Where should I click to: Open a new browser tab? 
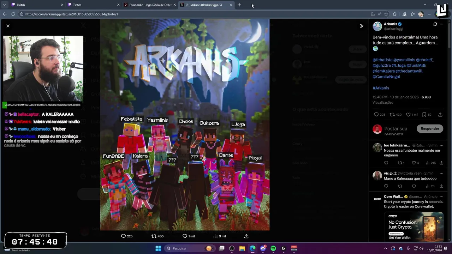(239, 5)
